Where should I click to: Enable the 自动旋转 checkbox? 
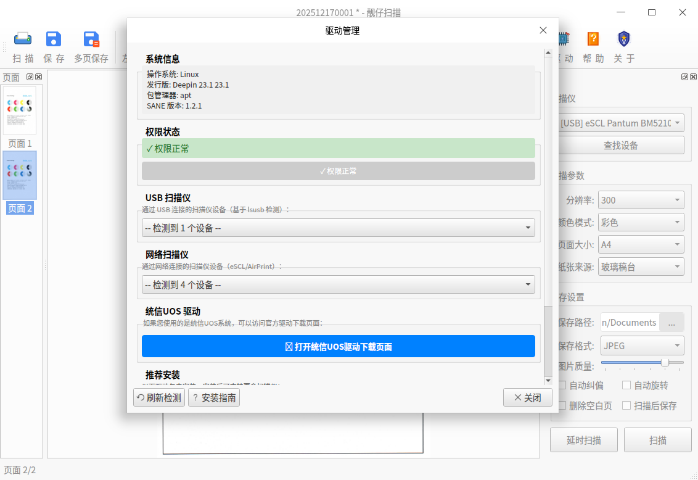coord(626,385)
